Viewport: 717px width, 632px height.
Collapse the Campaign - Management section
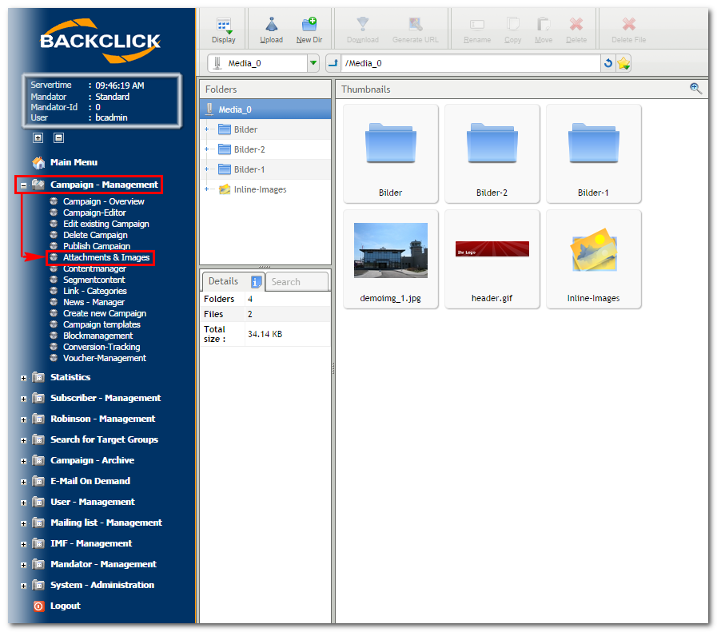tap(24, 185)
